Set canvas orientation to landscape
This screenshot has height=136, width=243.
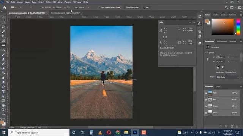point(222,67)
